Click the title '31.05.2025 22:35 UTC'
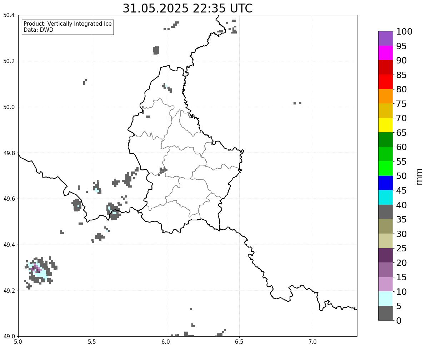426x348 pixels. (x=187, y=9)
